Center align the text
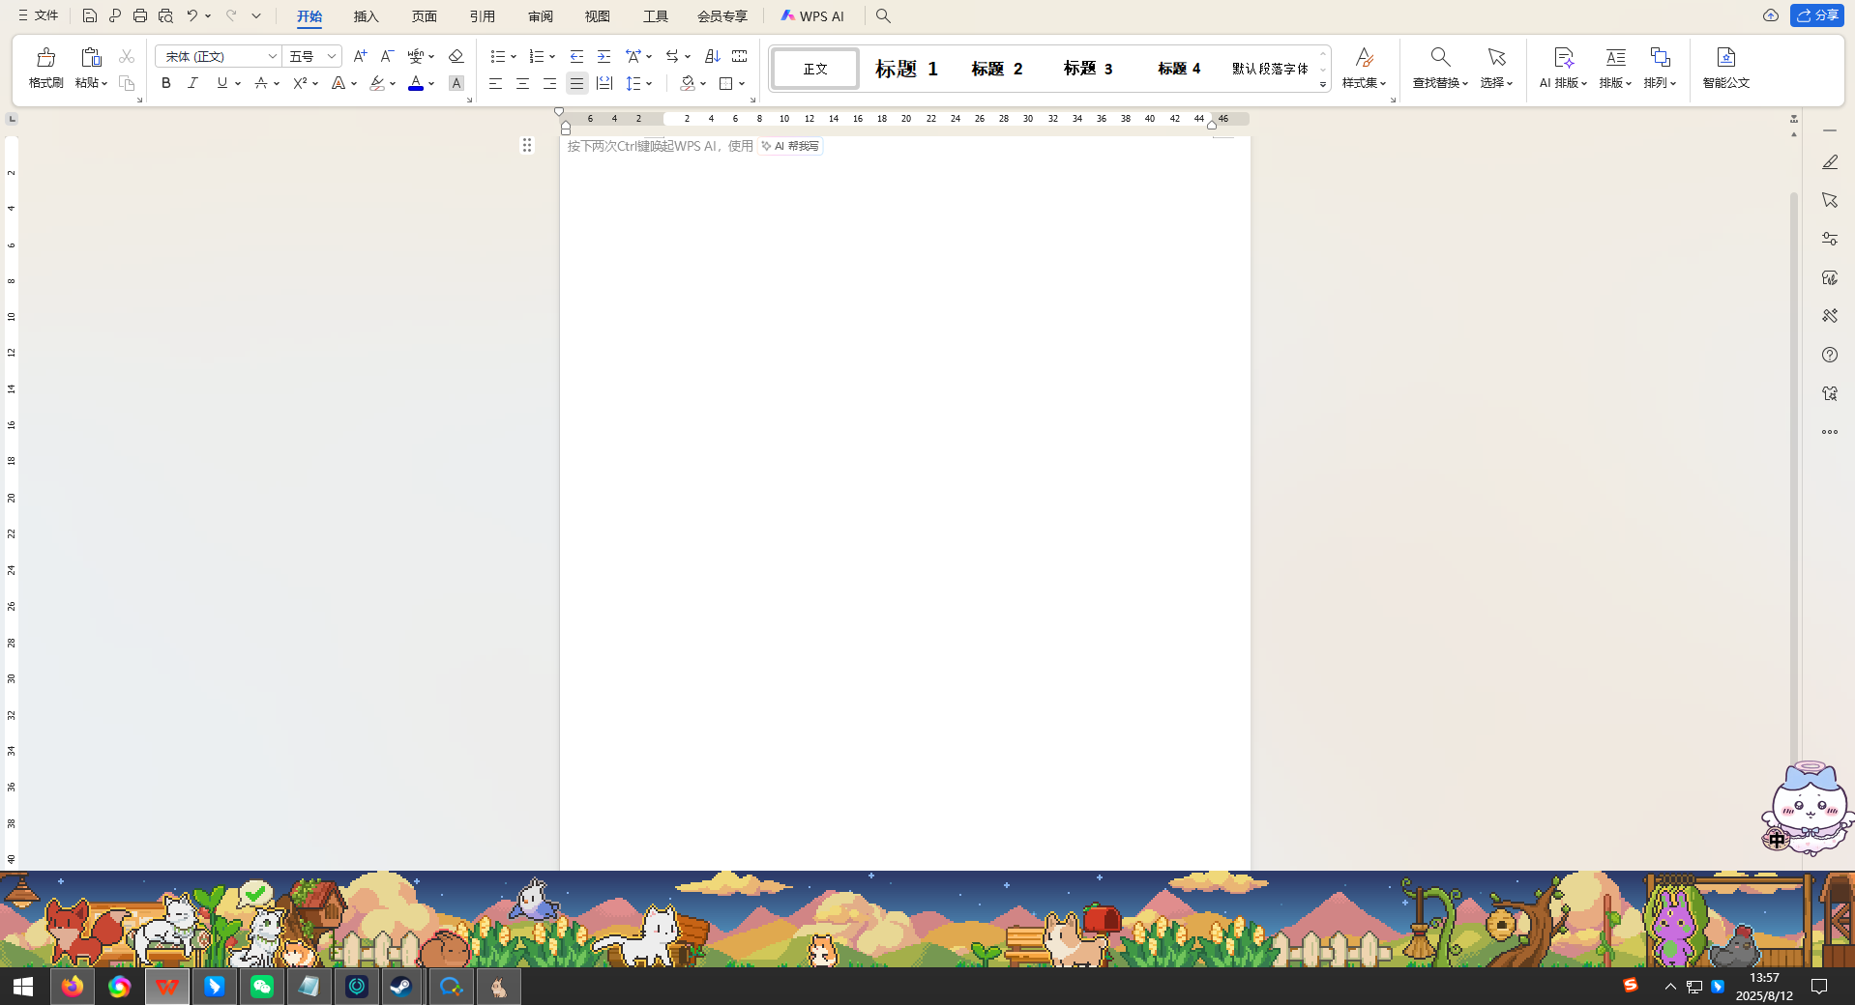The image size is (1855, 1005). tap(522, 83)
